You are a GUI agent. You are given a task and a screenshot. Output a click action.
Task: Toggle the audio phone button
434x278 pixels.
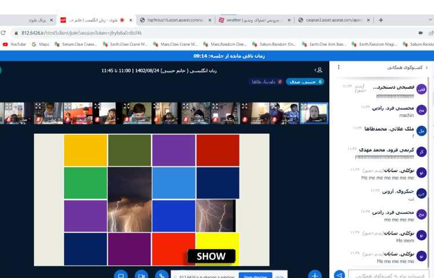click(162, 275)
